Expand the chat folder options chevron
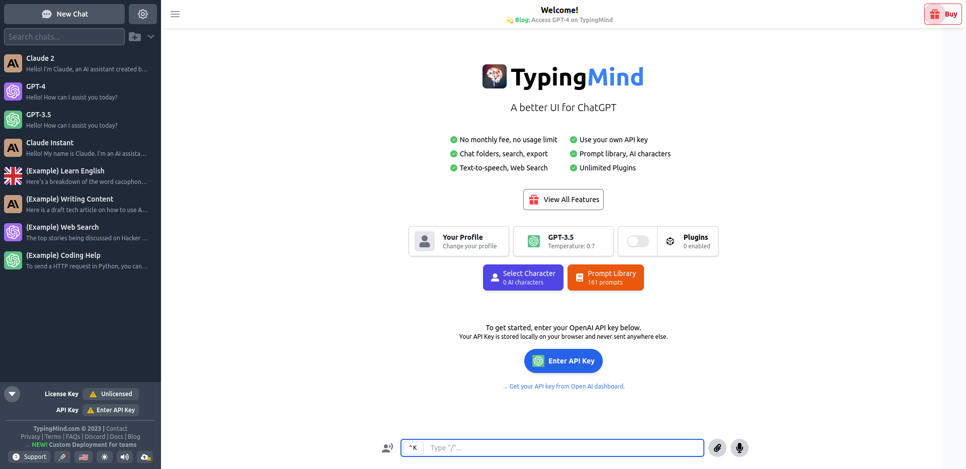Image resolution: width=966 pixels, height=469 pixels. (150, 36)
